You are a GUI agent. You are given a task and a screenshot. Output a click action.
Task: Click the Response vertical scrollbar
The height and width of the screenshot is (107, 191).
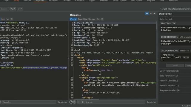click(156, 26)
